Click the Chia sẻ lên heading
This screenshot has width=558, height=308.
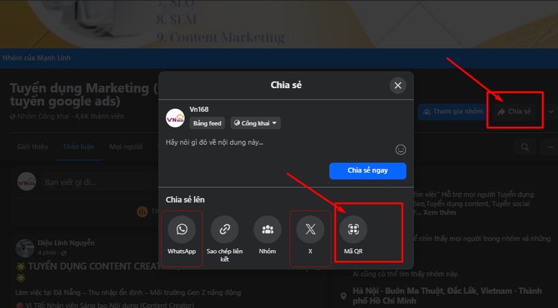(x=185, y=199)
